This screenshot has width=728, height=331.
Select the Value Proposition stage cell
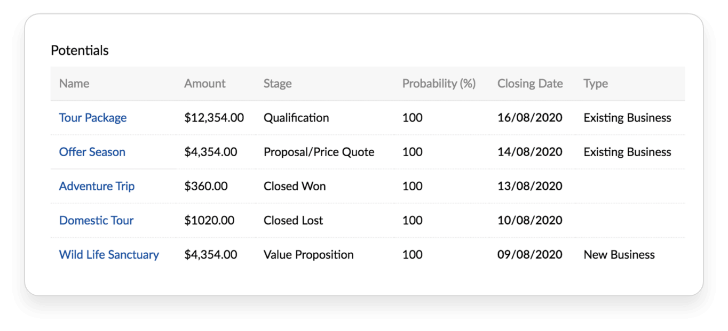[x=308, y=255]
